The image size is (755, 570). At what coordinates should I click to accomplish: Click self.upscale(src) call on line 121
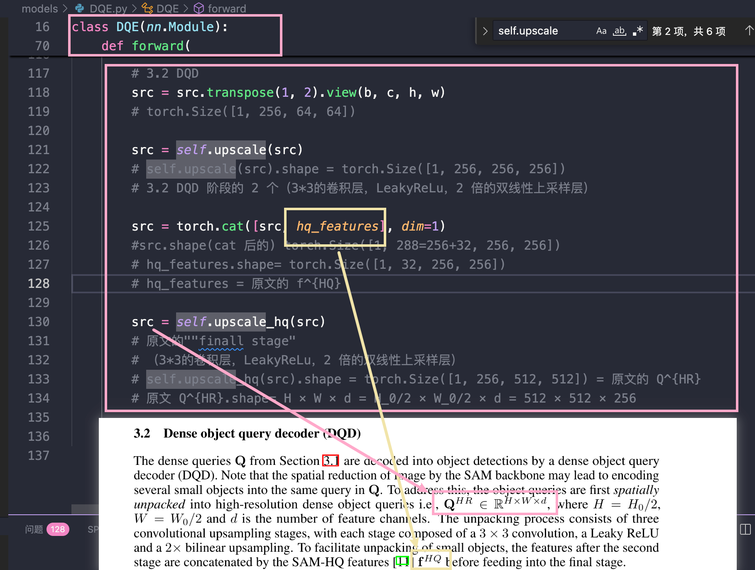pyautogui.click(x=240, y=150)
